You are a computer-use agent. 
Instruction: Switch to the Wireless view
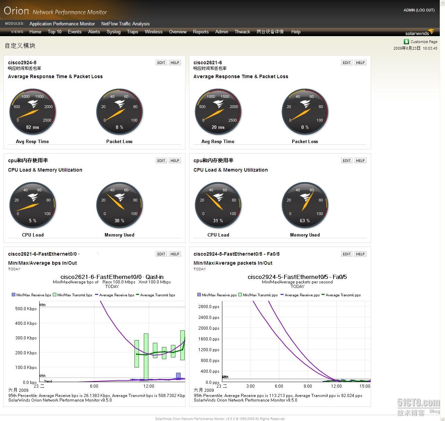[154, 32]
